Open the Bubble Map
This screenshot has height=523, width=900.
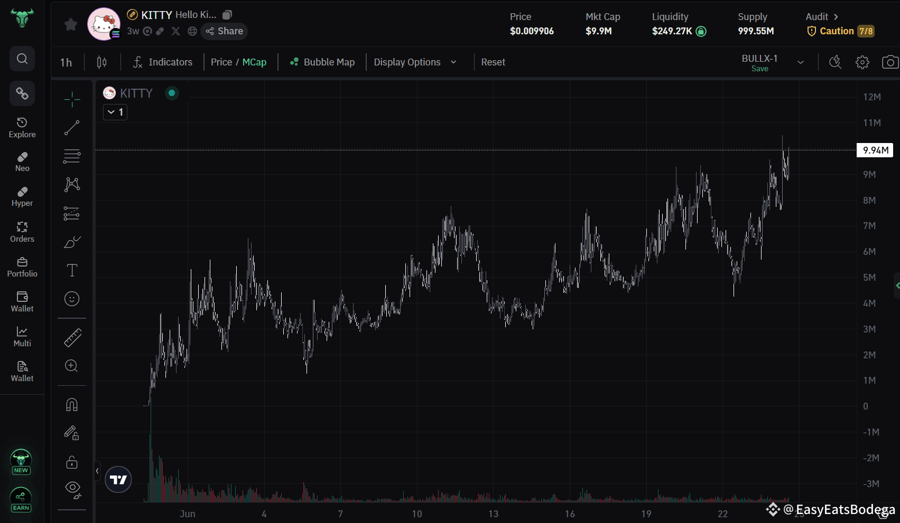[x=322, y=62]
